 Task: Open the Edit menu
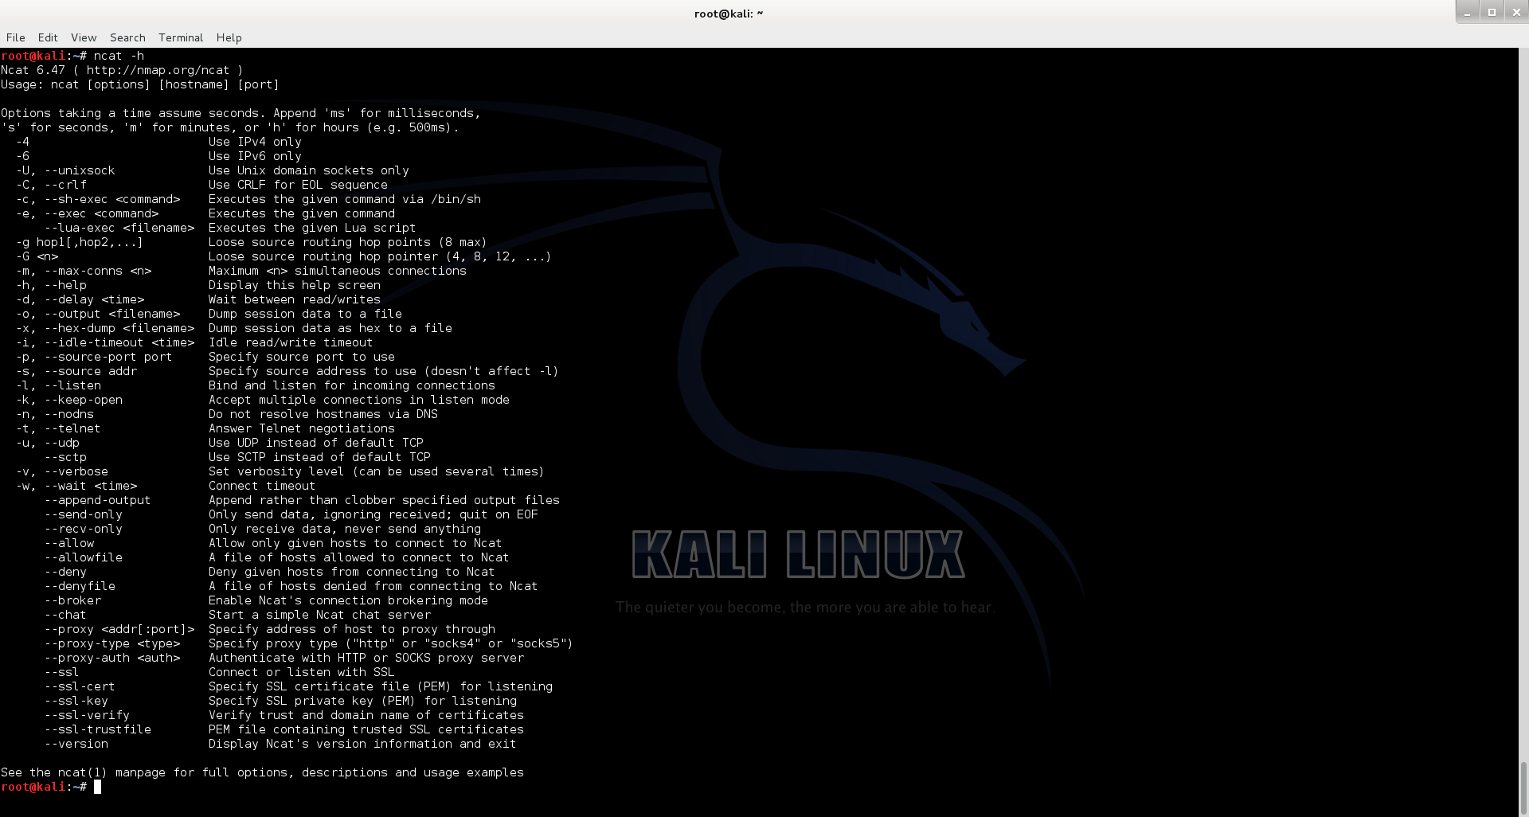48,37
